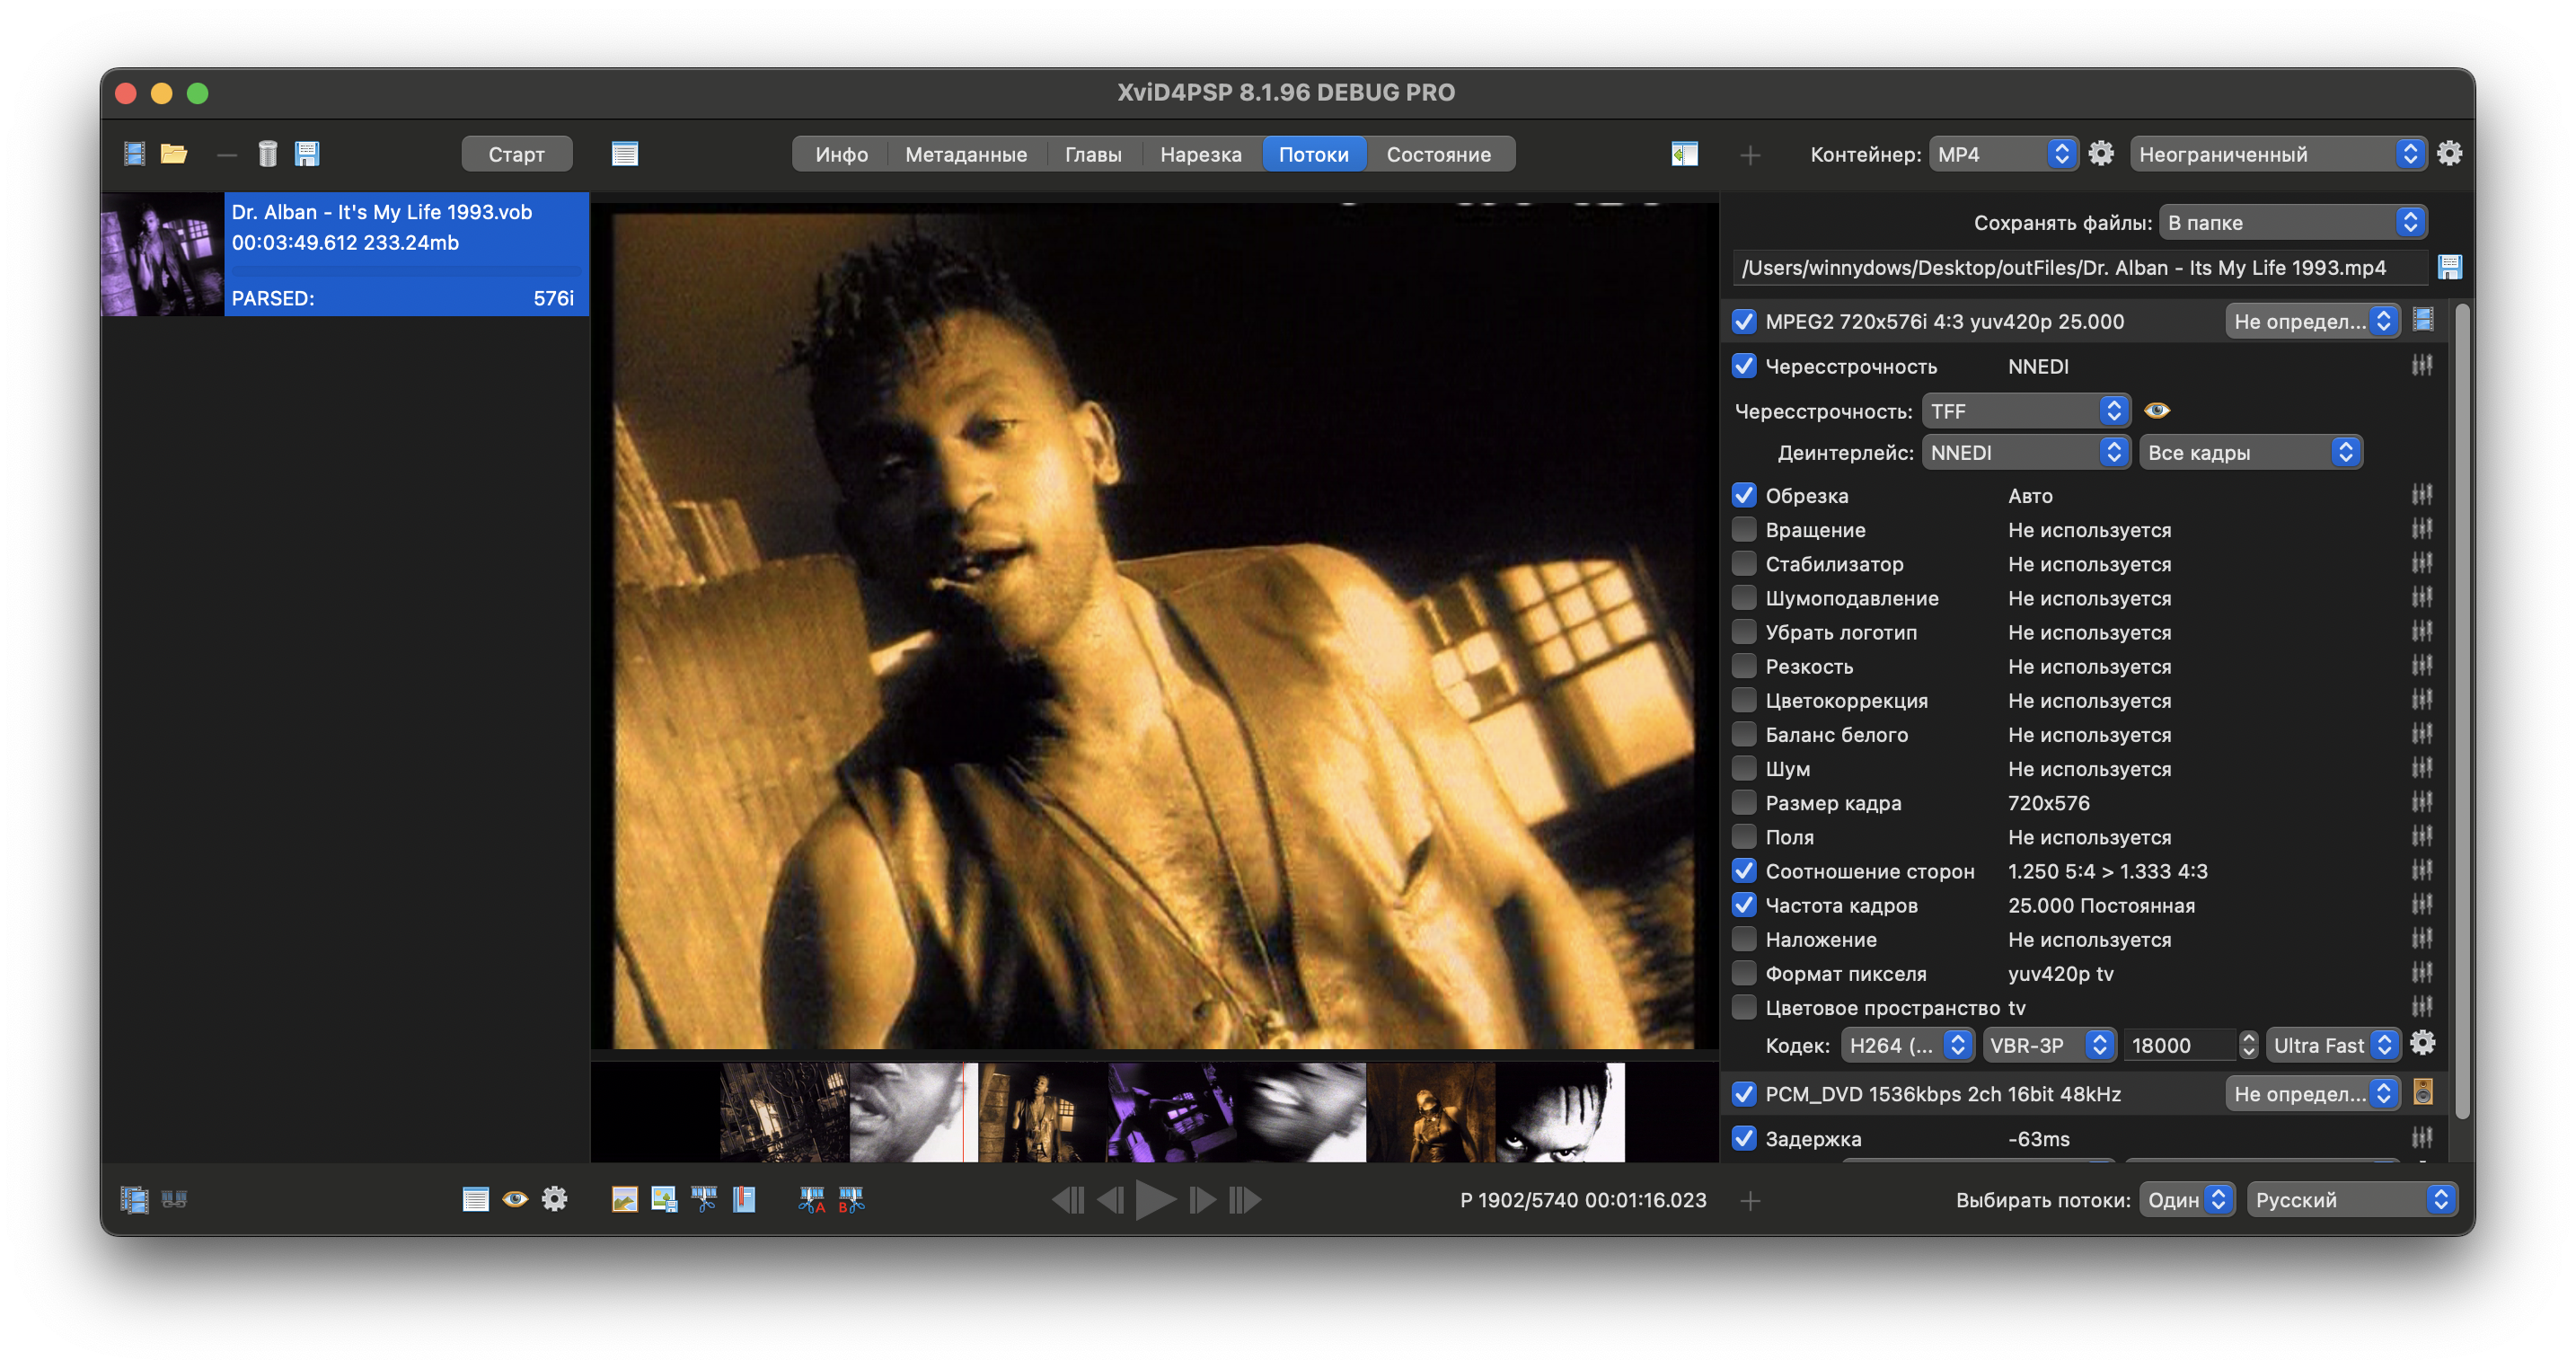The image size is (2576, 1369).
Task: Set cut point B with scissors B icon
Action: pos(851,1199)
